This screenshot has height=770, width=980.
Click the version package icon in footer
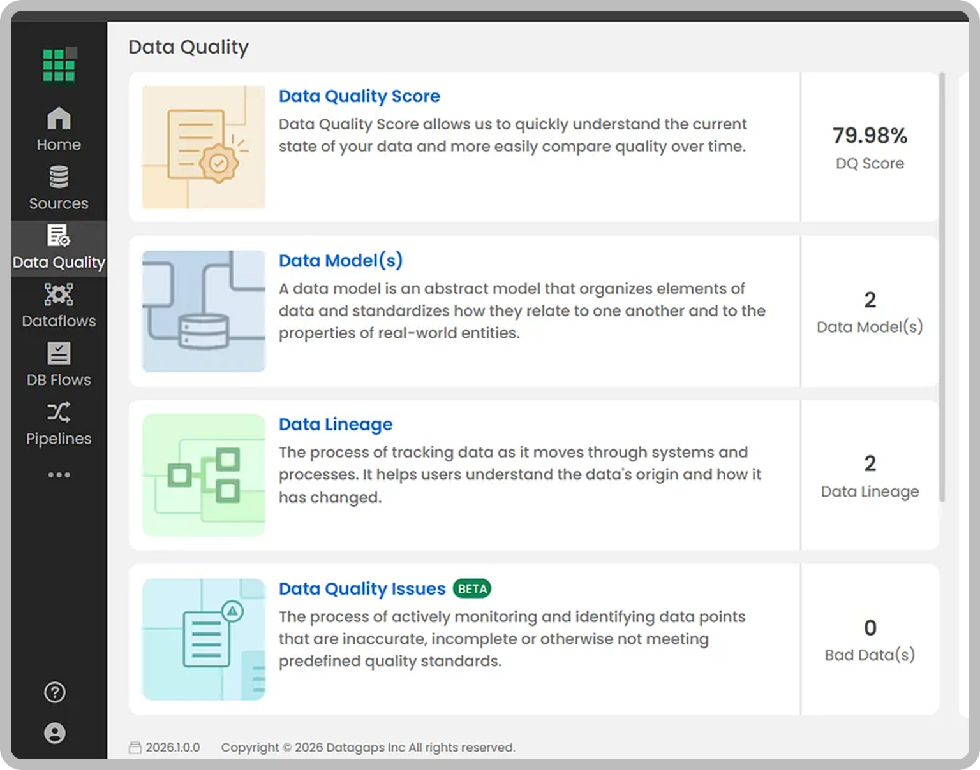click(135, 748)
